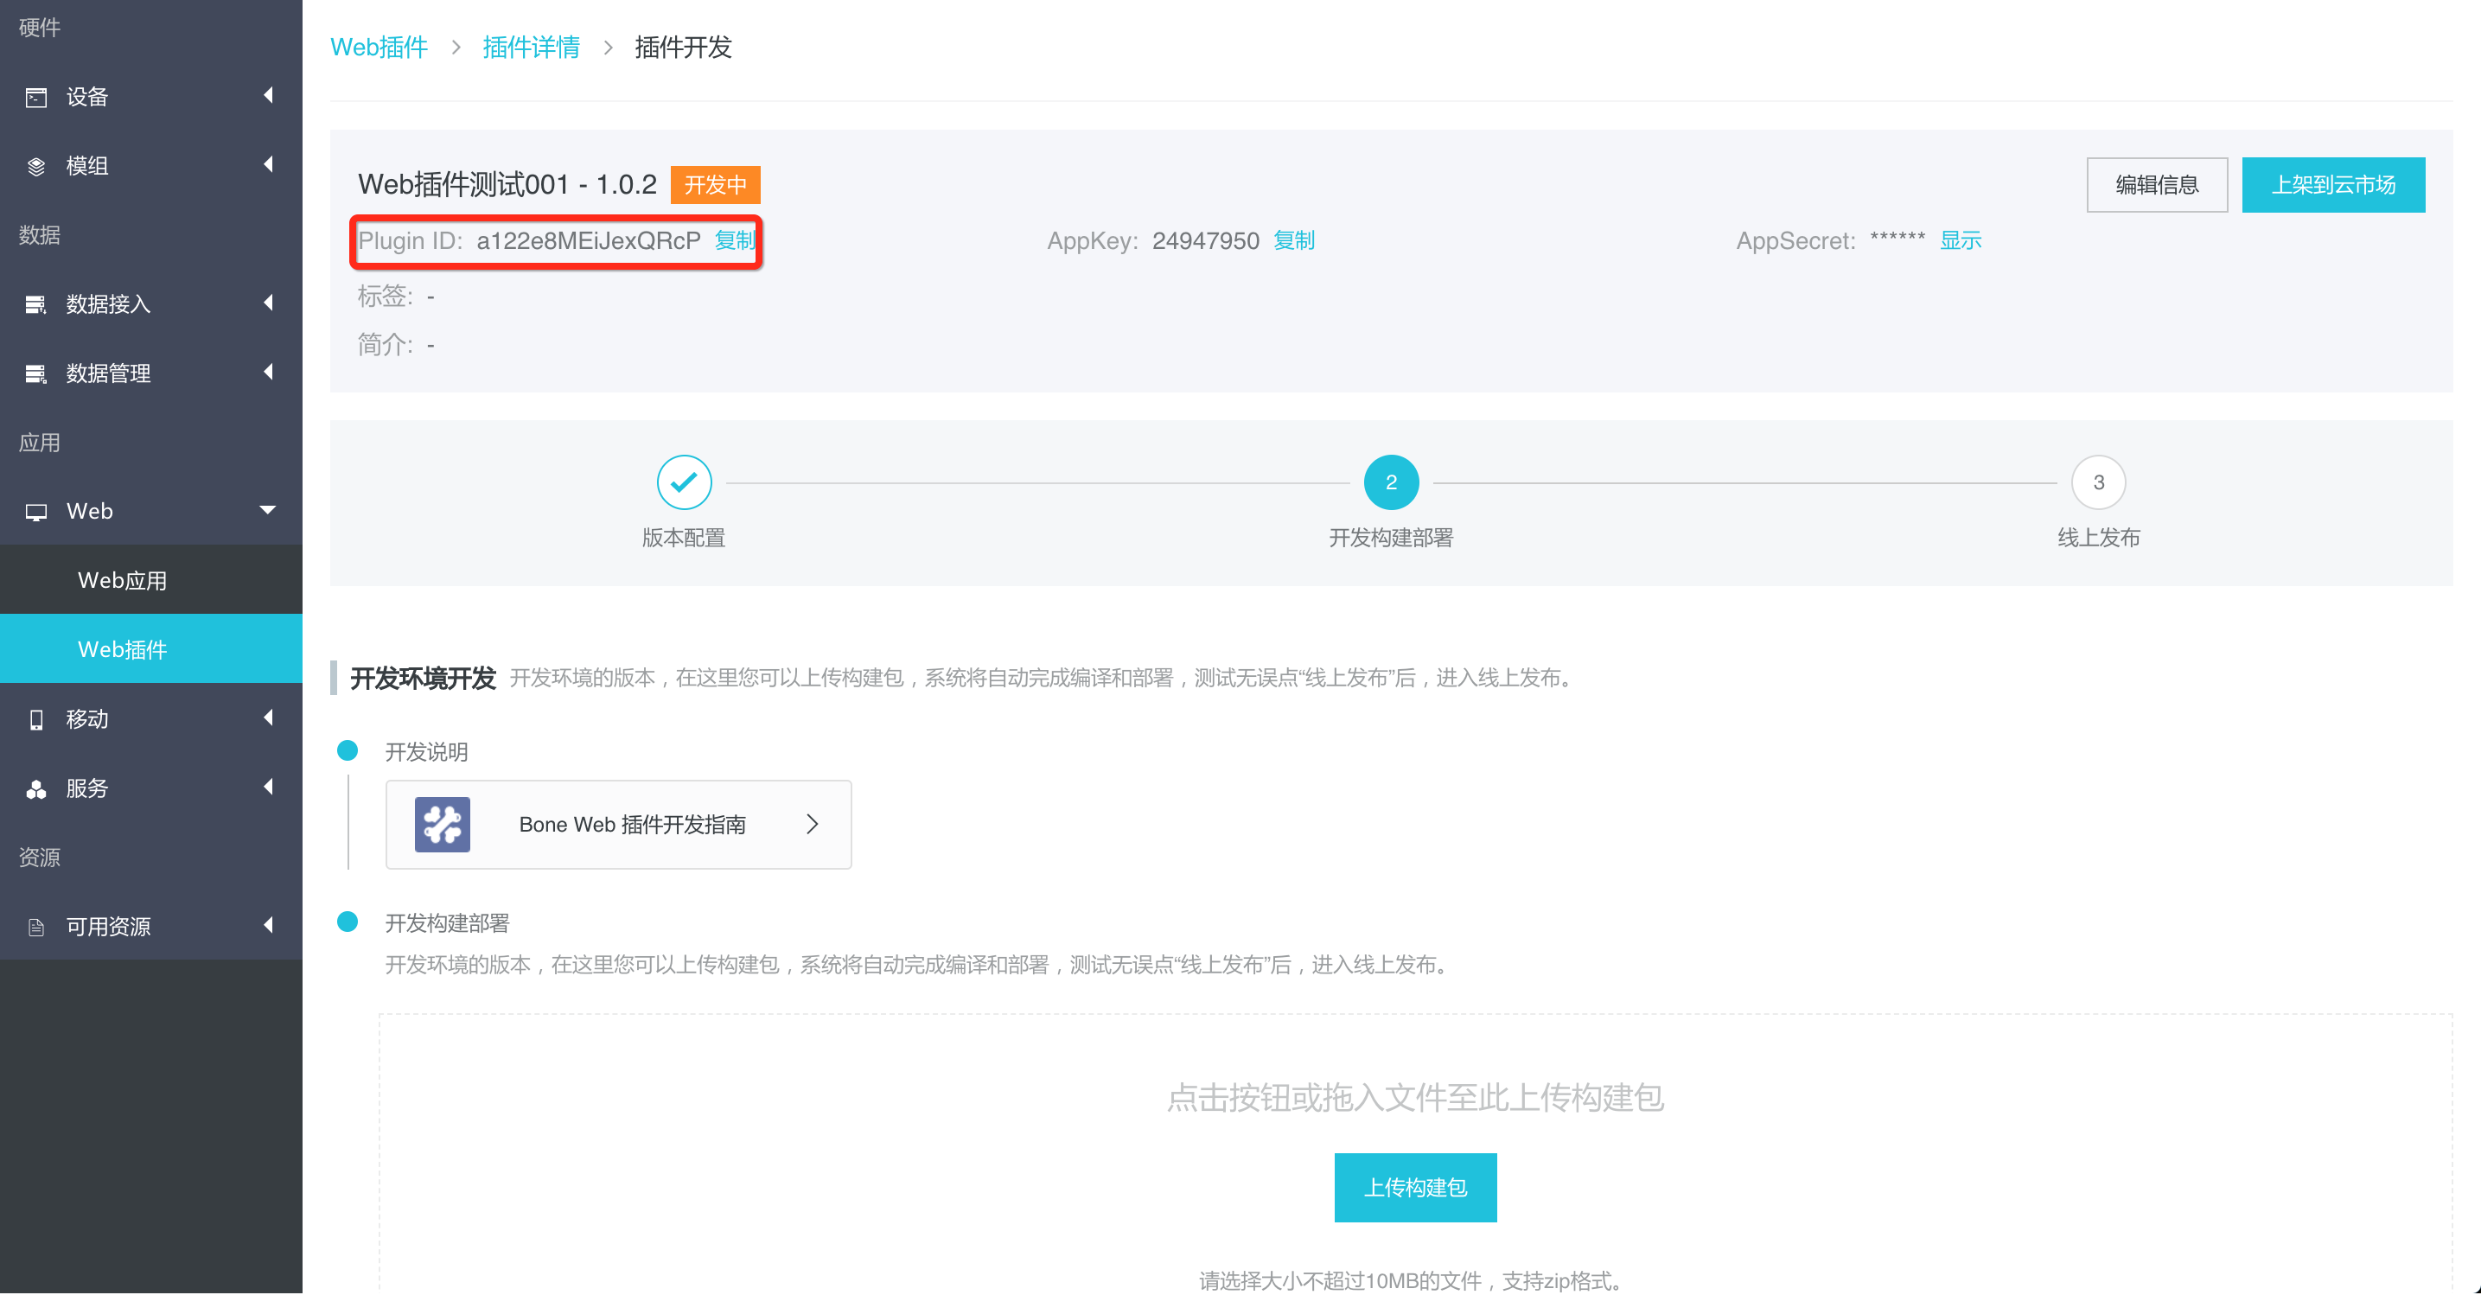The height and width of the screenshot is (1295, 2481).
Task: Expand the 服务 menu arrow
Action: (269, 788)
